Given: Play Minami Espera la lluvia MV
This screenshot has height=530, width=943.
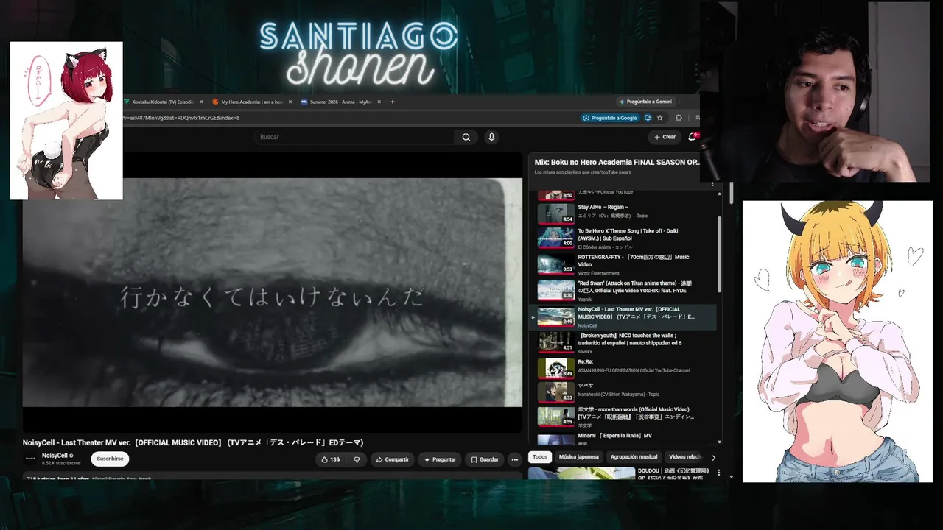Looking at the screenshot, I should click(622, 438).
